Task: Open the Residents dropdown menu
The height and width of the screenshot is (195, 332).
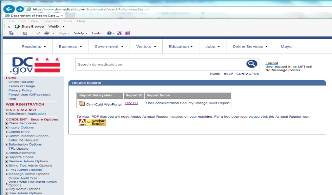Action: [34, 47]
